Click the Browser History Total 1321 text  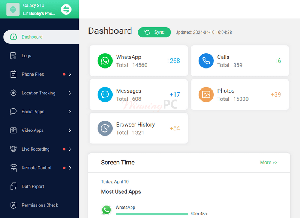pos(130,133)
